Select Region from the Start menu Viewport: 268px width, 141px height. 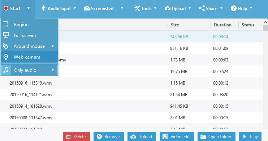coord(29,24)
